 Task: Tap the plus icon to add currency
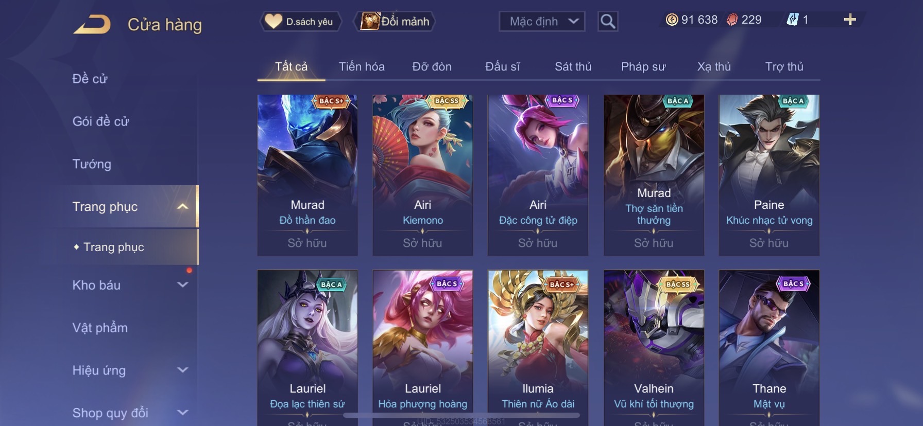[850, 20]
